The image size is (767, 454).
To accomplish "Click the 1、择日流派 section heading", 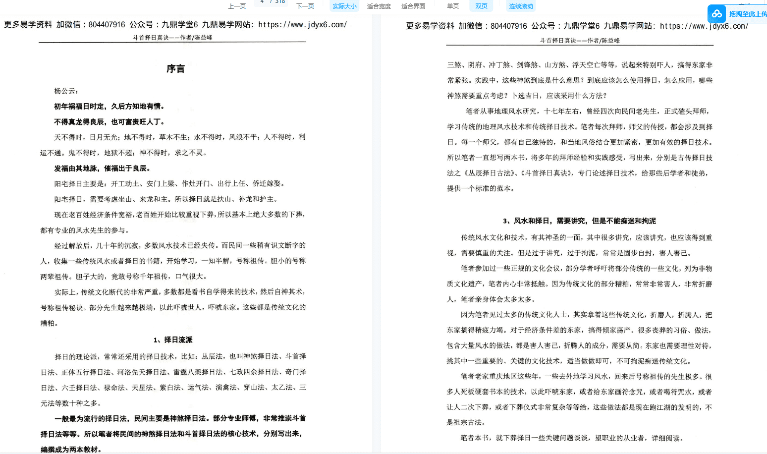I will [x=173, y=340].
